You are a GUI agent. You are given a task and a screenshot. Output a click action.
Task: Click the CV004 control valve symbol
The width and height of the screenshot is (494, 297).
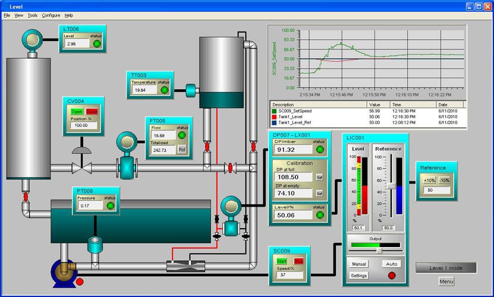click(x=81, y=163)
